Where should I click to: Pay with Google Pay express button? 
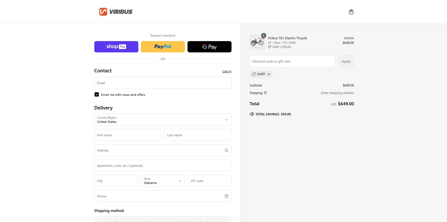click(x=209, y=47)
